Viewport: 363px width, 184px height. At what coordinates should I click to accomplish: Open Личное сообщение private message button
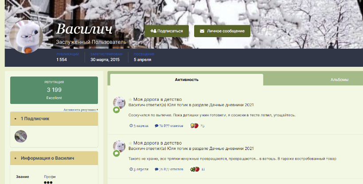pyautogui.click(x=222, y=31)
